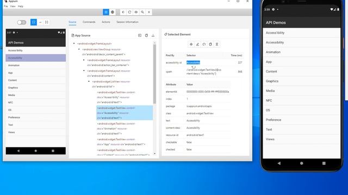348x195 pixels.
Task: Click Views in inspector screenshot
Action: pos(36,132)
